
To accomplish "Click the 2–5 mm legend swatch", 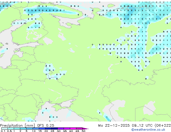I will tap(23, 128).
